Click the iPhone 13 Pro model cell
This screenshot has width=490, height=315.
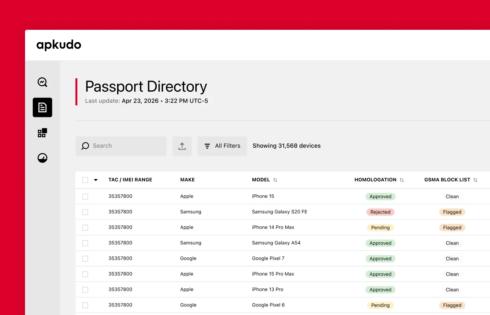[x=267, y=289]
